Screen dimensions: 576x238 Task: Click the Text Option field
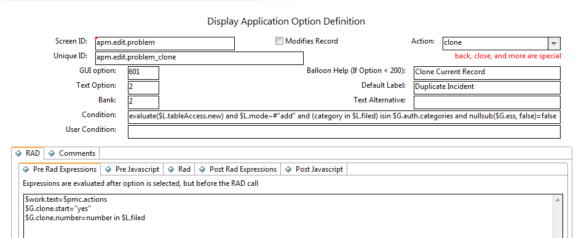[x=143, y=87]
